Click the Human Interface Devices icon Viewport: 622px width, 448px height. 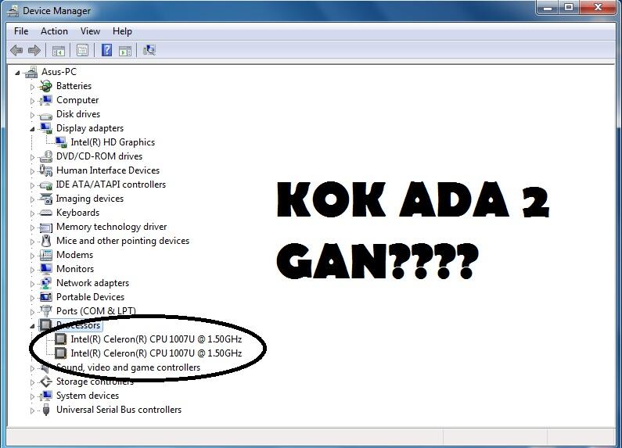46,170
